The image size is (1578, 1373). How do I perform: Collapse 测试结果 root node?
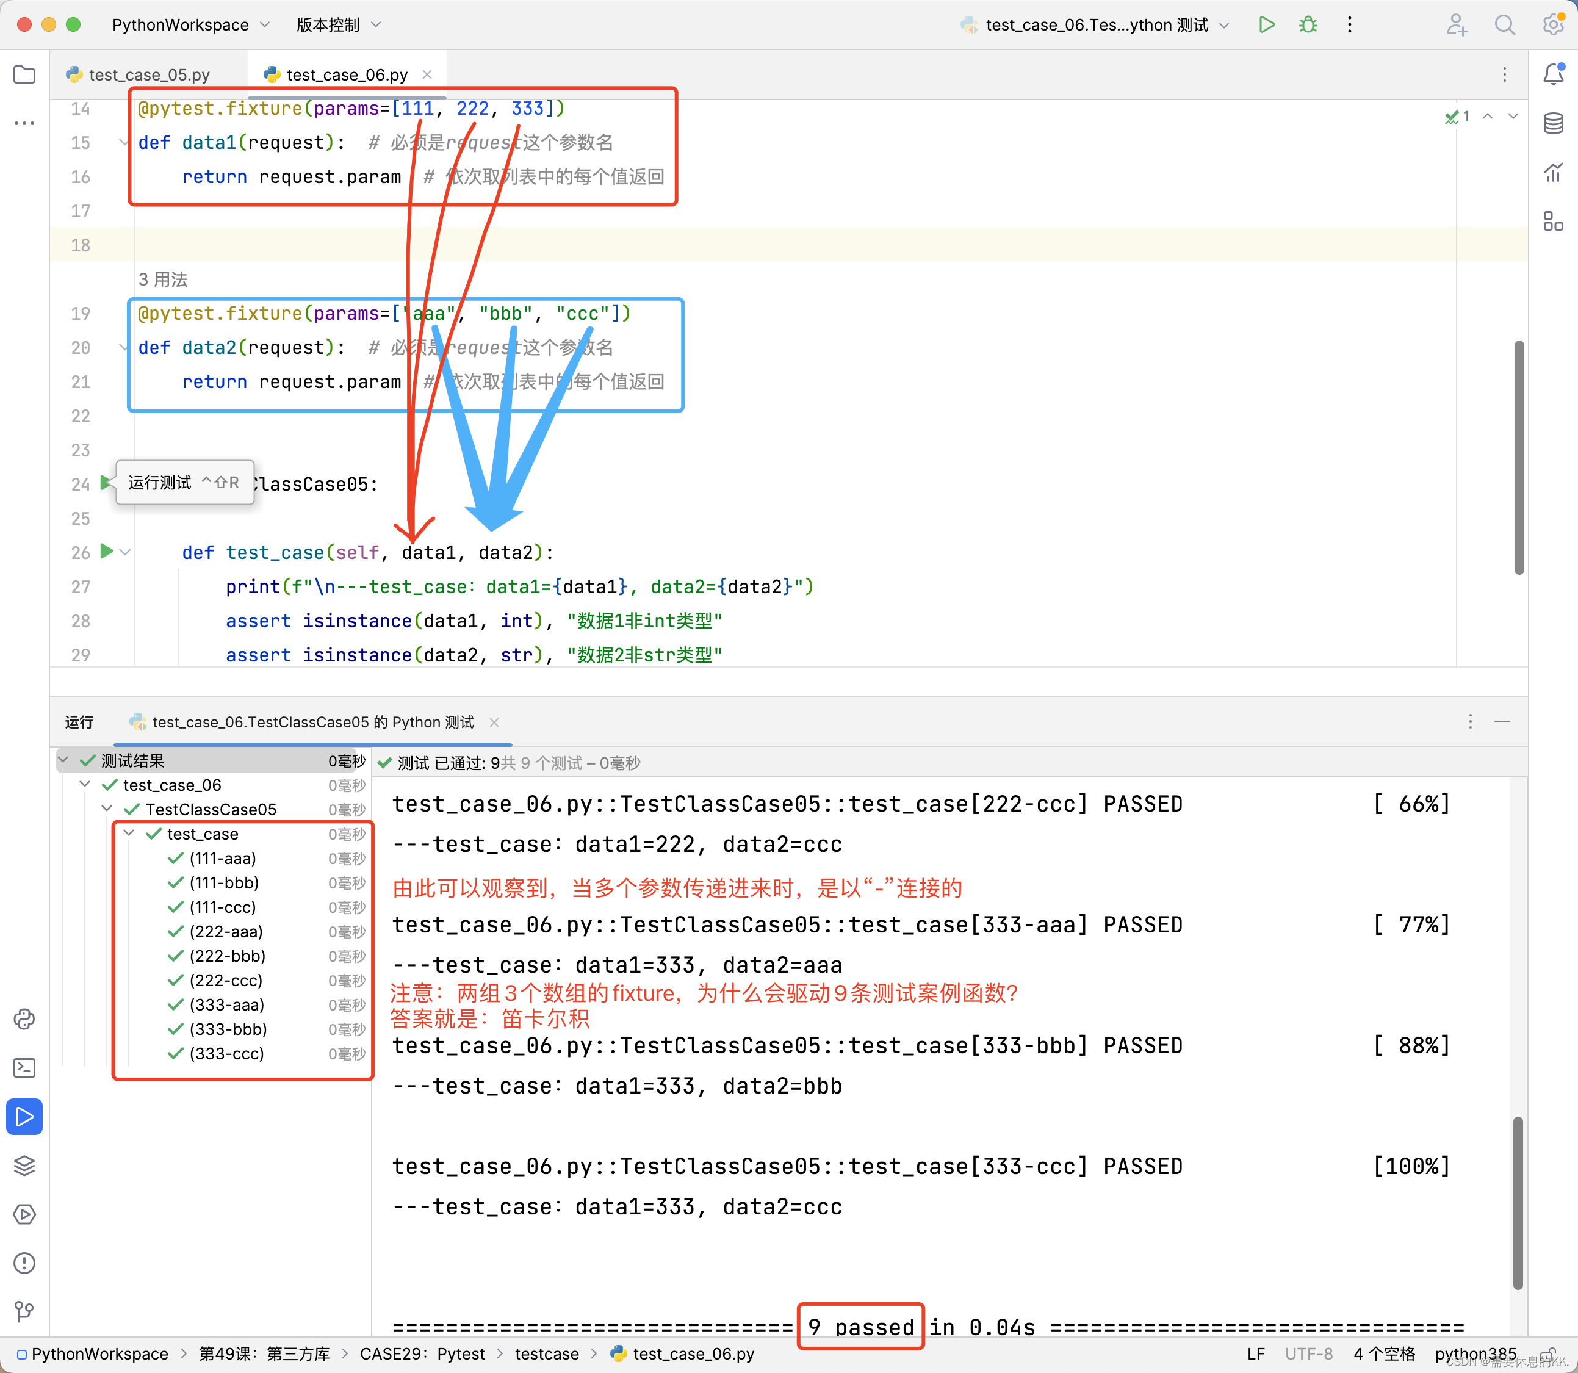[x=63, y=761]
